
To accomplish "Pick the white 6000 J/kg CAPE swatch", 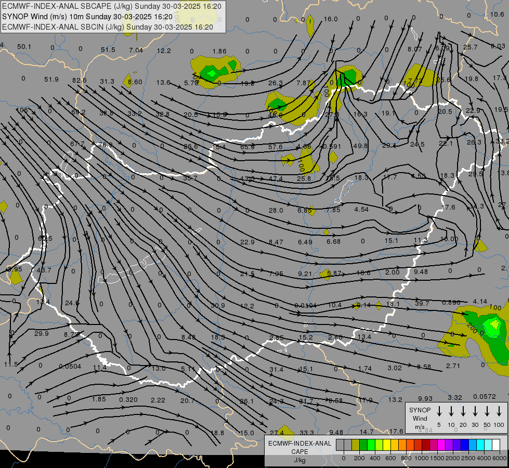I will tap(495, 445).
